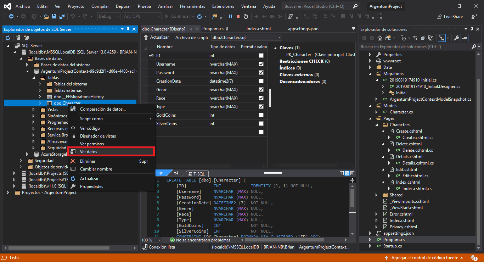Select Ver datos from the context menu
Viewport: 484px width, 262px height.
(x=89, y=152)
